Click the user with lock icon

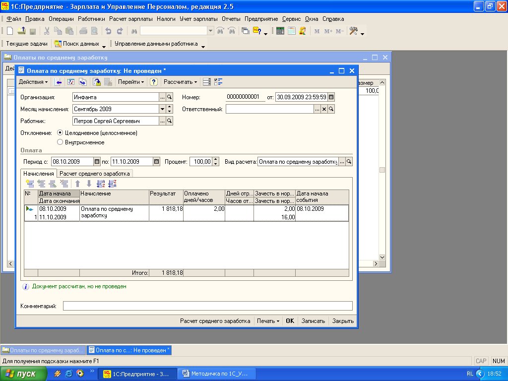[x=303, y=31]
